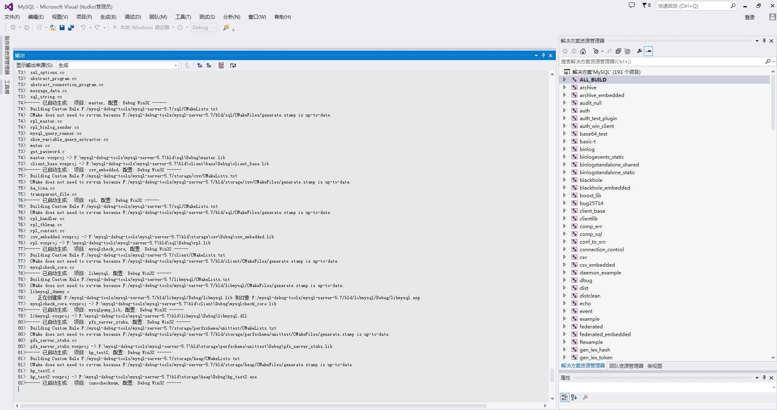This screenshot has height=410, width=777.
Task: Click the Save All multi-disk icon
Action: pyautogui.click(x=71, y=28)
